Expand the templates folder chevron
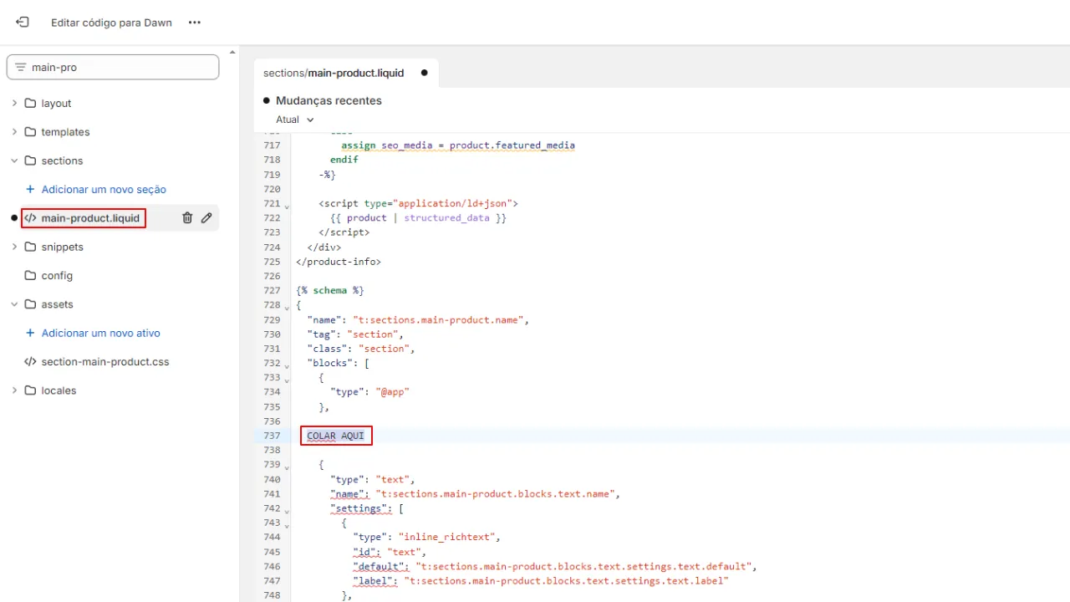The image size is (1070, 602). 14,132
